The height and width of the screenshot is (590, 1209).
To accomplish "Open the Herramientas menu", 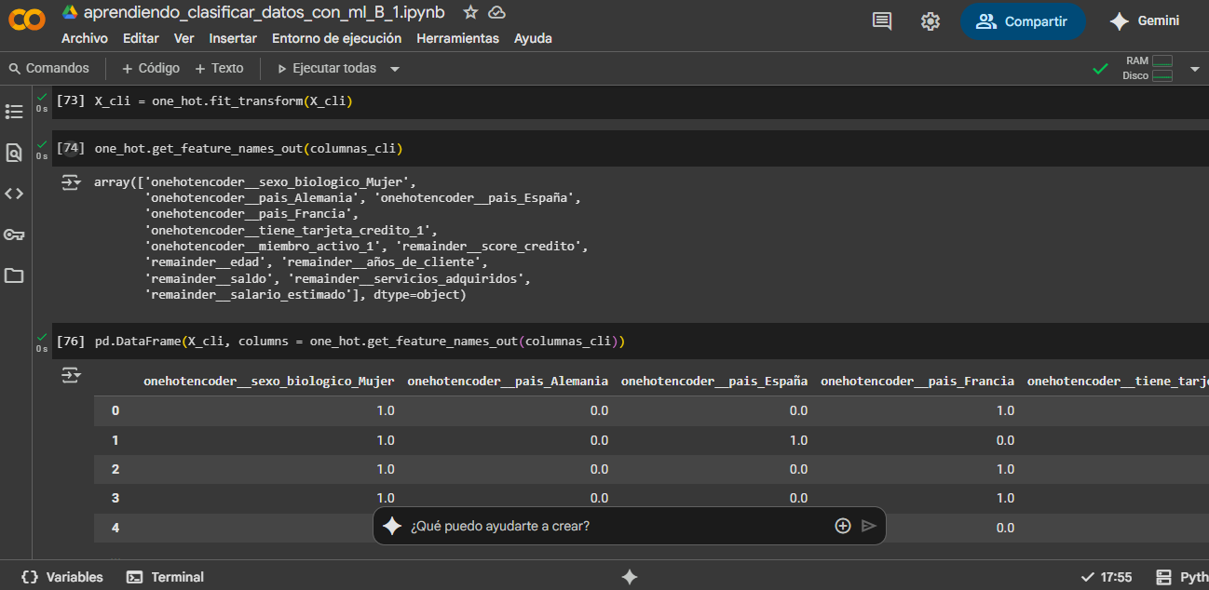I will (457, 38).
